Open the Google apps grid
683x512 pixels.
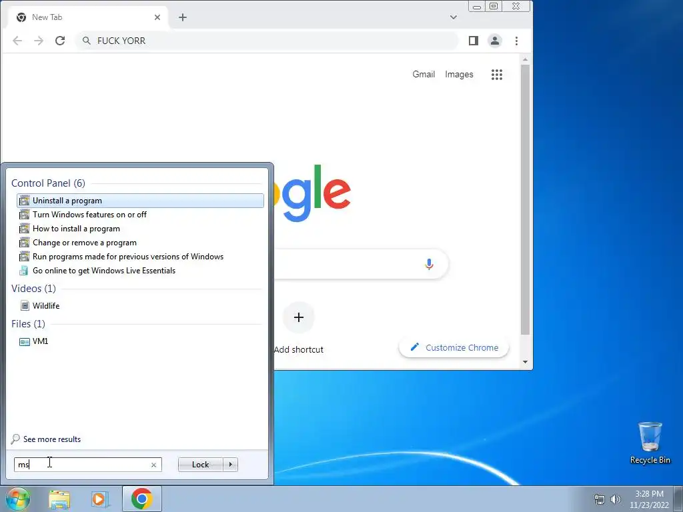[497, 75]
